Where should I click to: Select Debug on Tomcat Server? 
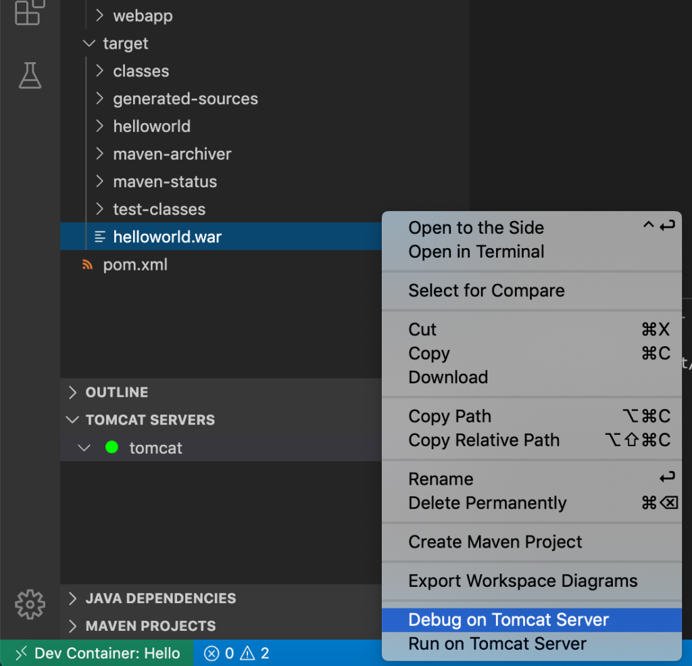coord(508,619)
